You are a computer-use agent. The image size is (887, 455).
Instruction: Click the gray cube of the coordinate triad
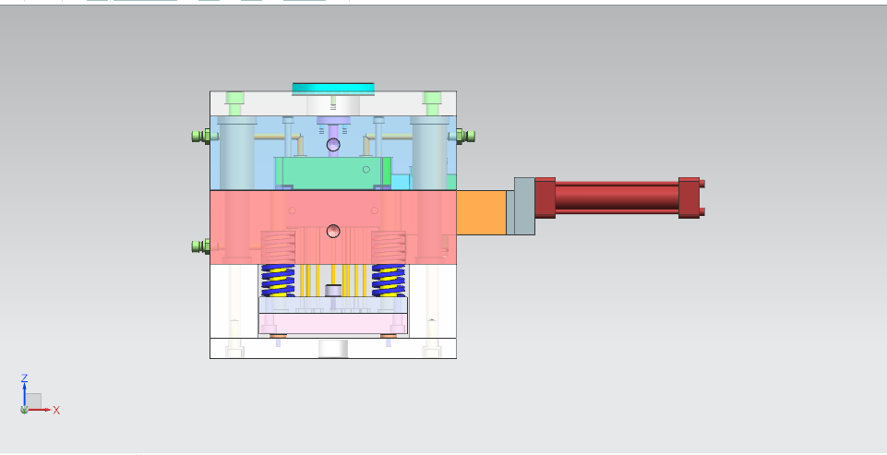[33, 401]
